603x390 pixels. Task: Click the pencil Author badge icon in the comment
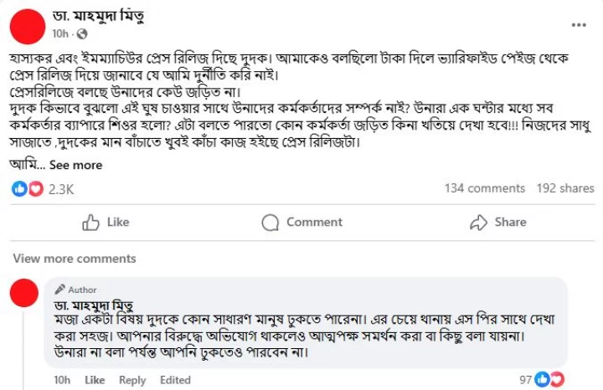click(59, 290)
